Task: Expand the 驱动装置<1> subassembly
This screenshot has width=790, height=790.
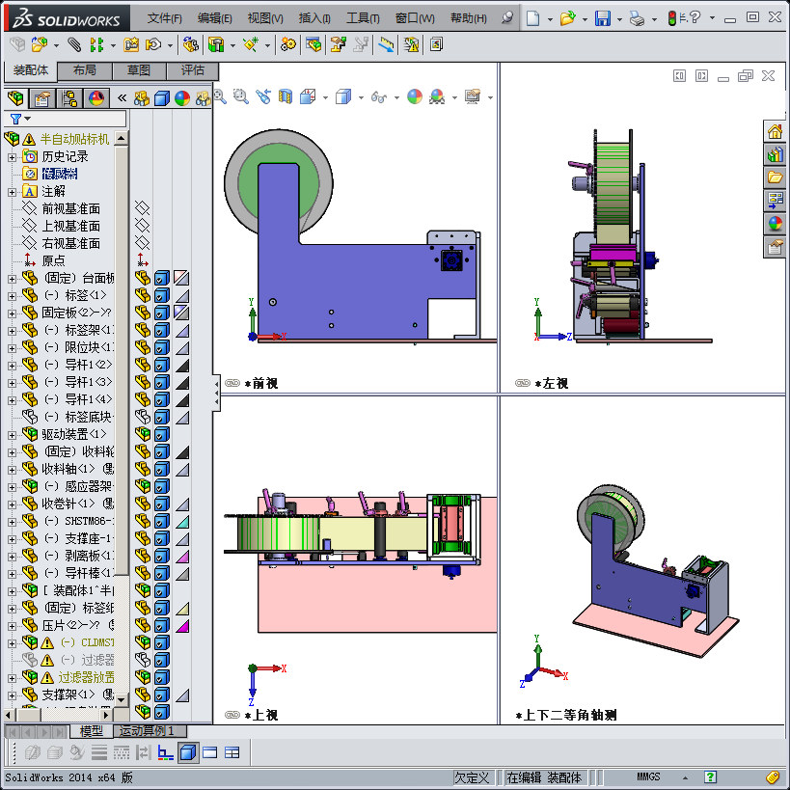Action: coord(13,435)
